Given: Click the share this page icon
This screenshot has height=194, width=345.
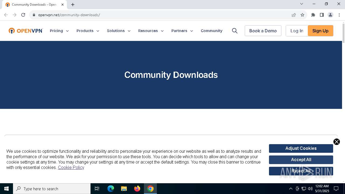Looking at the screenshot, I should pyautogui.click(x=294, y=15).
